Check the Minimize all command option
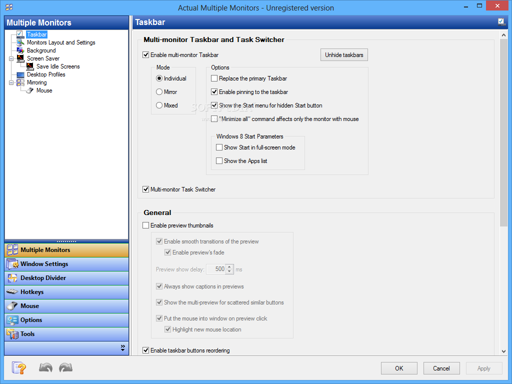 pyautogui.click(x=214, y=119)
